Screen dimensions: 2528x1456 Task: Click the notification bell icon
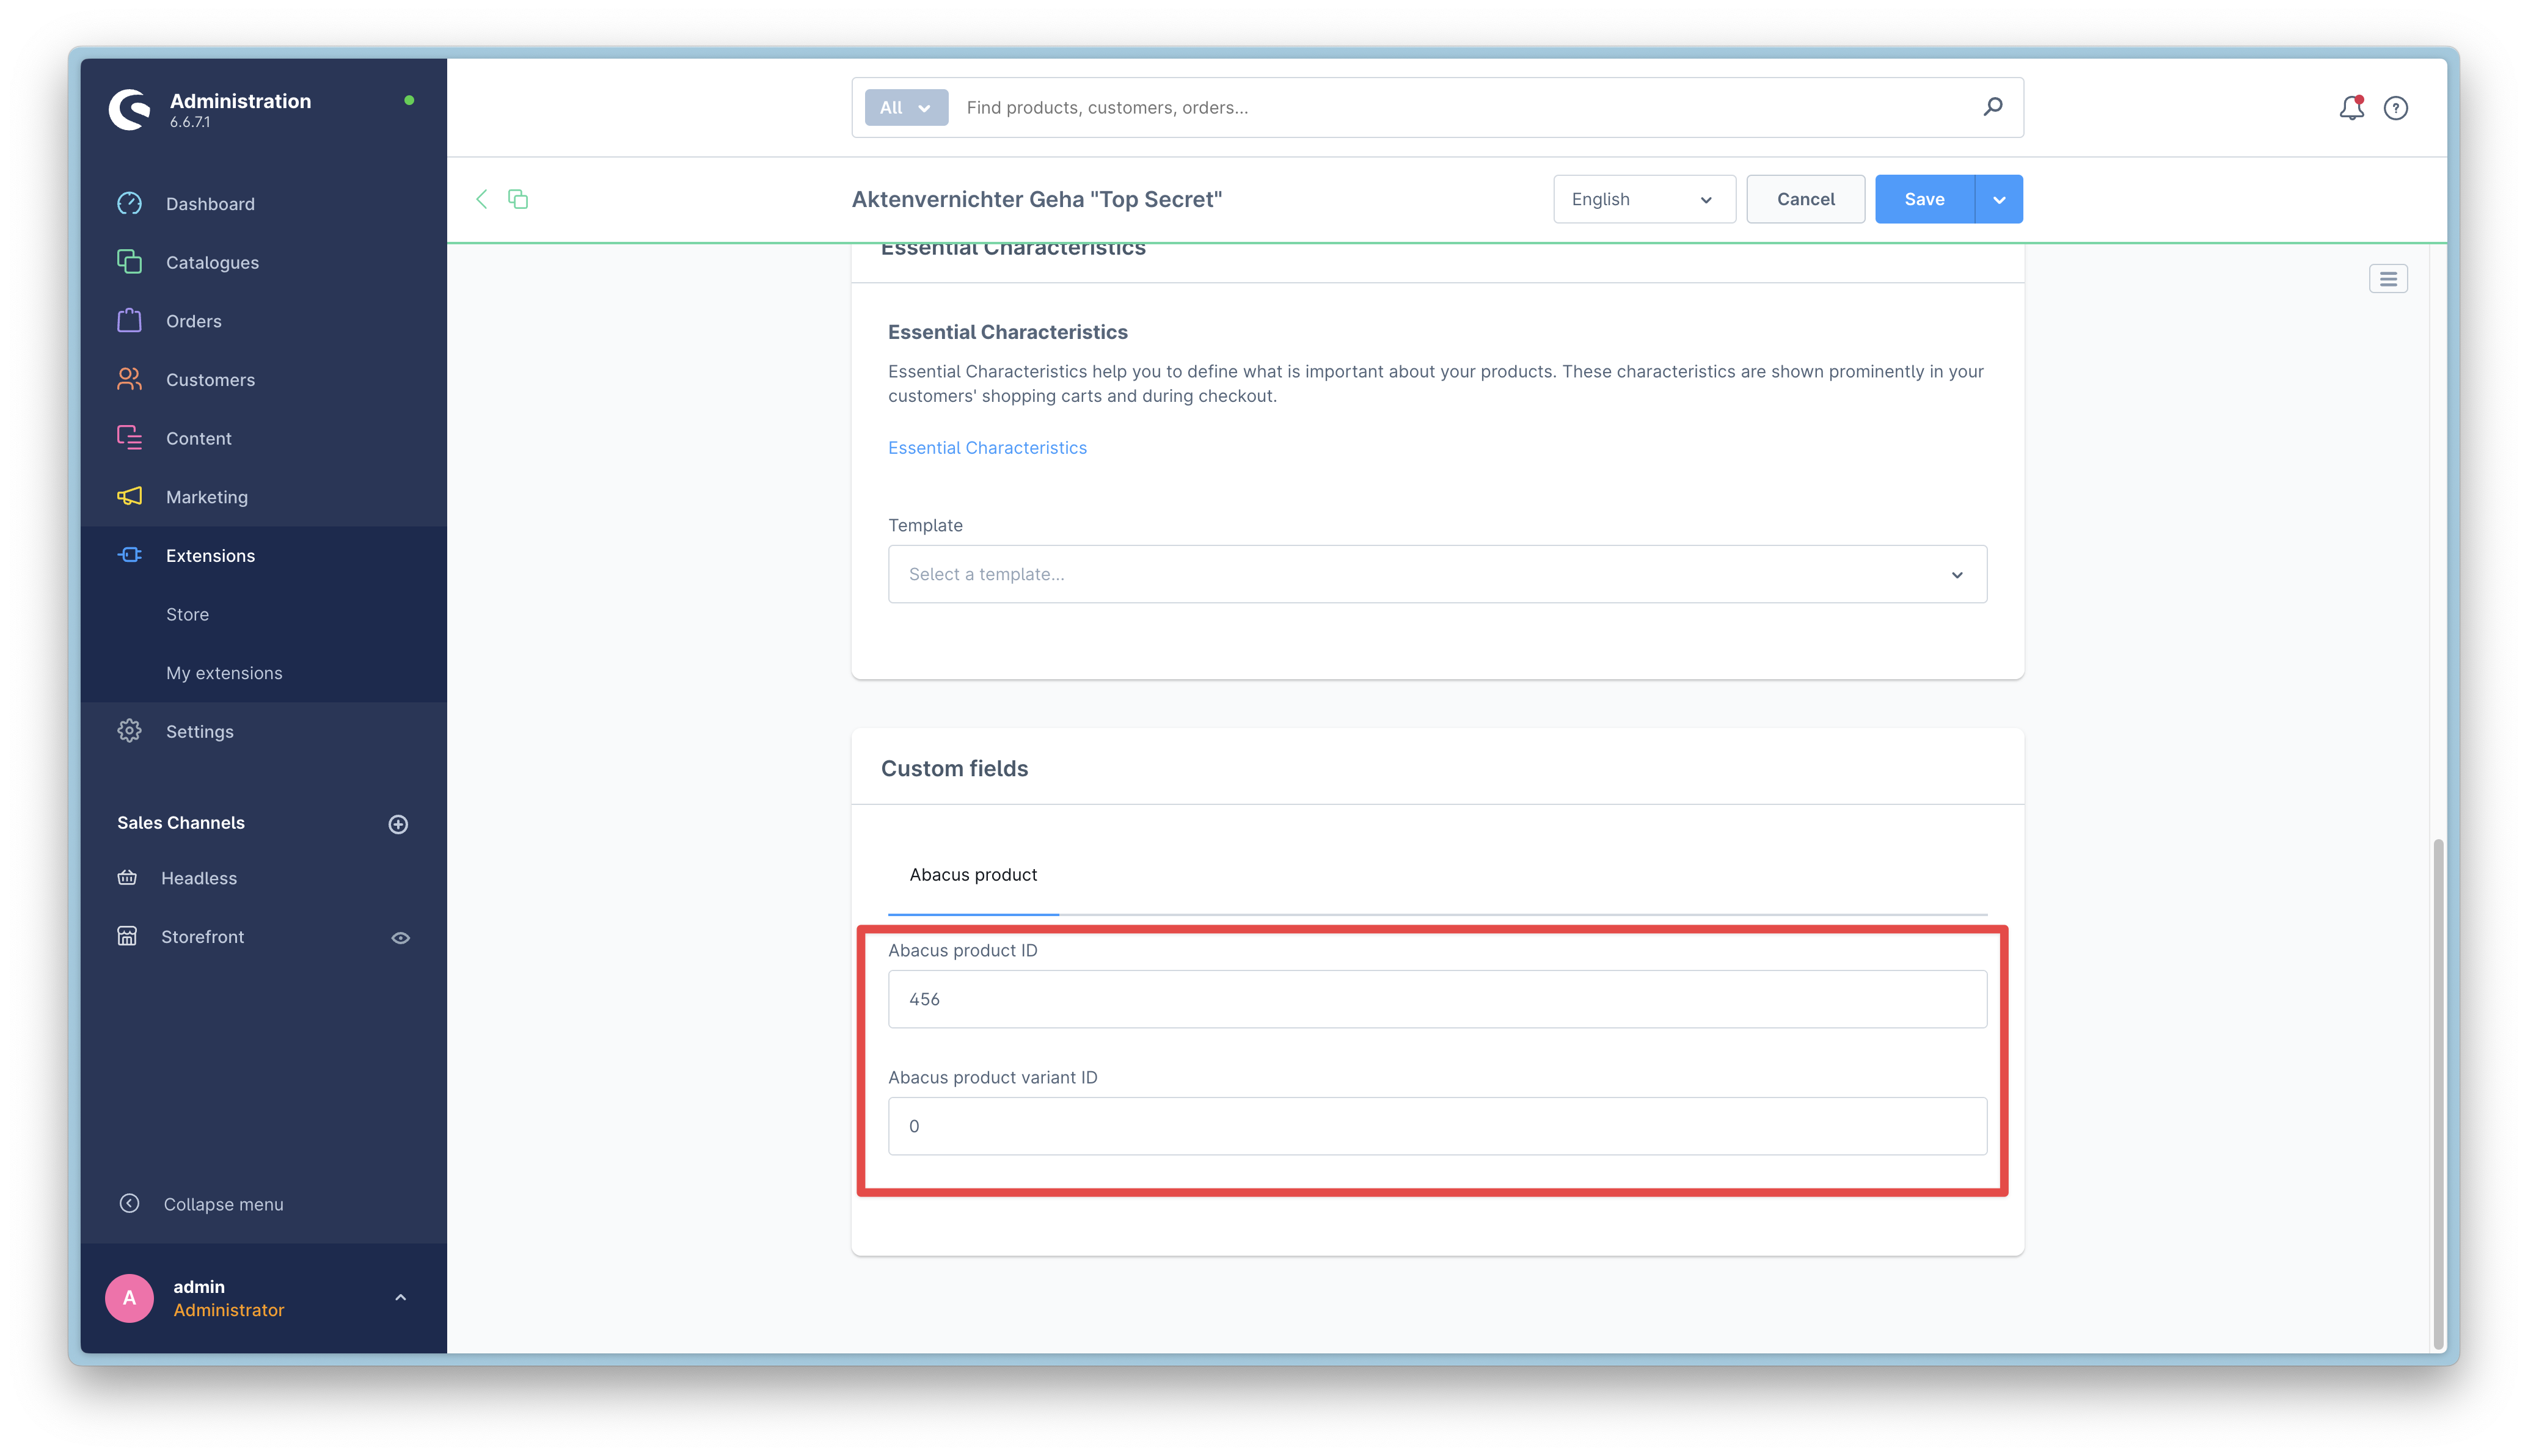tap(2352, 107)
